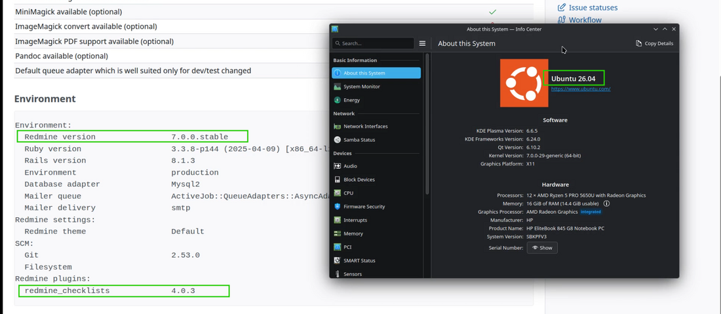Click the Memory sidebar icon

point(338,234)
